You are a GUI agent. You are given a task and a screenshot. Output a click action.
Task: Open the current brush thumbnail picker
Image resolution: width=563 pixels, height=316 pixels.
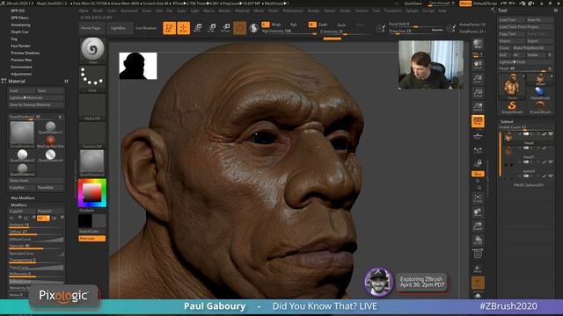tap(92, 50)
